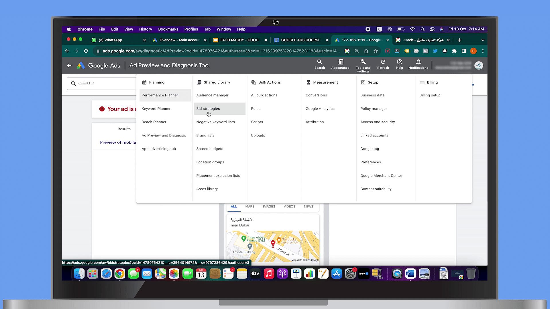
Task: Open Spotlight search in macOS menu bar
Action: 423,29
